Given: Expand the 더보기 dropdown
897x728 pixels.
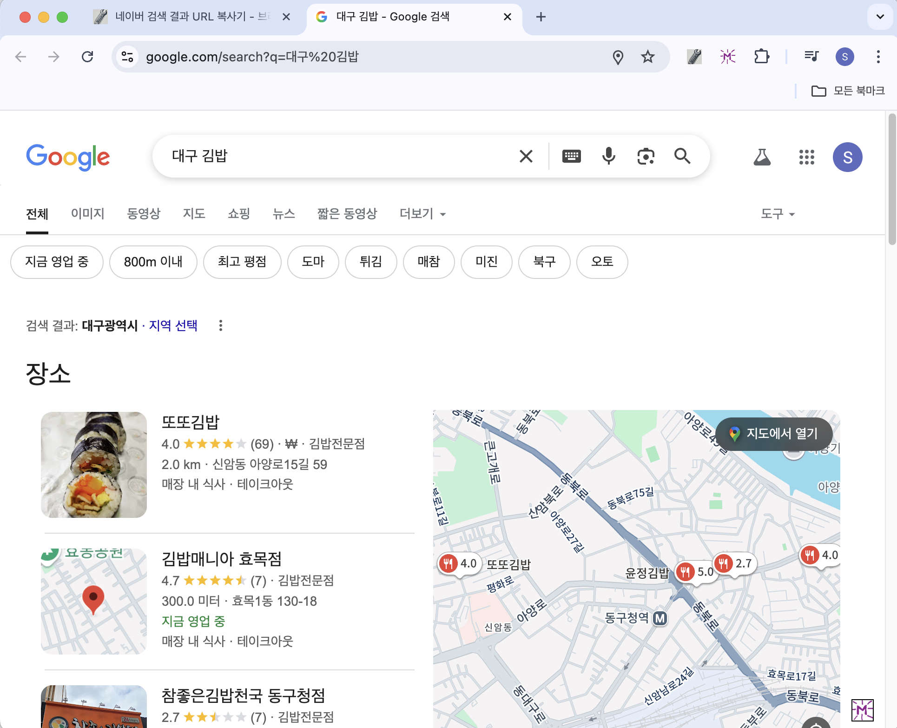Looking at the screenshot, I should 422,214.
